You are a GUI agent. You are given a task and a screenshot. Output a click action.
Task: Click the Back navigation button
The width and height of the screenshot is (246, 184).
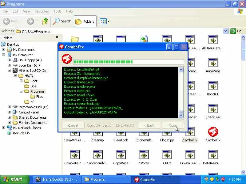[x=10, y=21]
